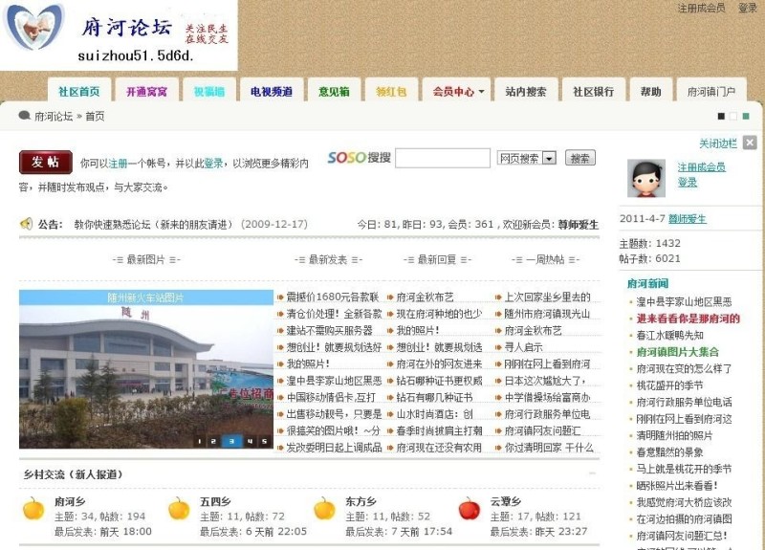Click 登录 link in the welcome message
The image size is (765, 550).
click(213, 163)
